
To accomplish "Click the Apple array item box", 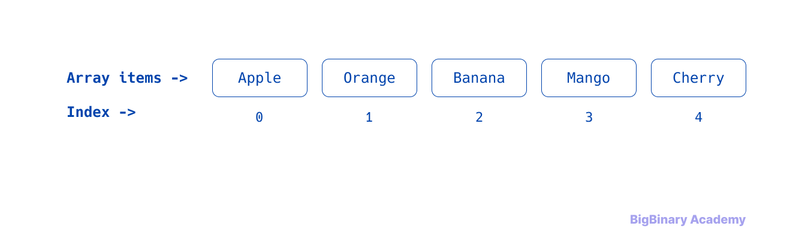I will [260, 78].
